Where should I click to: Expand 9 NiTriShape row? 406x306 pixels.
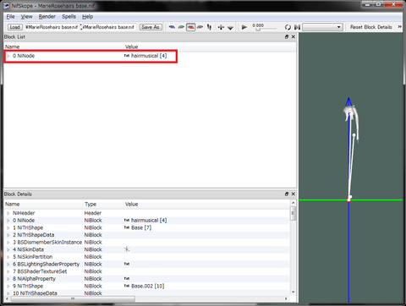(8, 287)
